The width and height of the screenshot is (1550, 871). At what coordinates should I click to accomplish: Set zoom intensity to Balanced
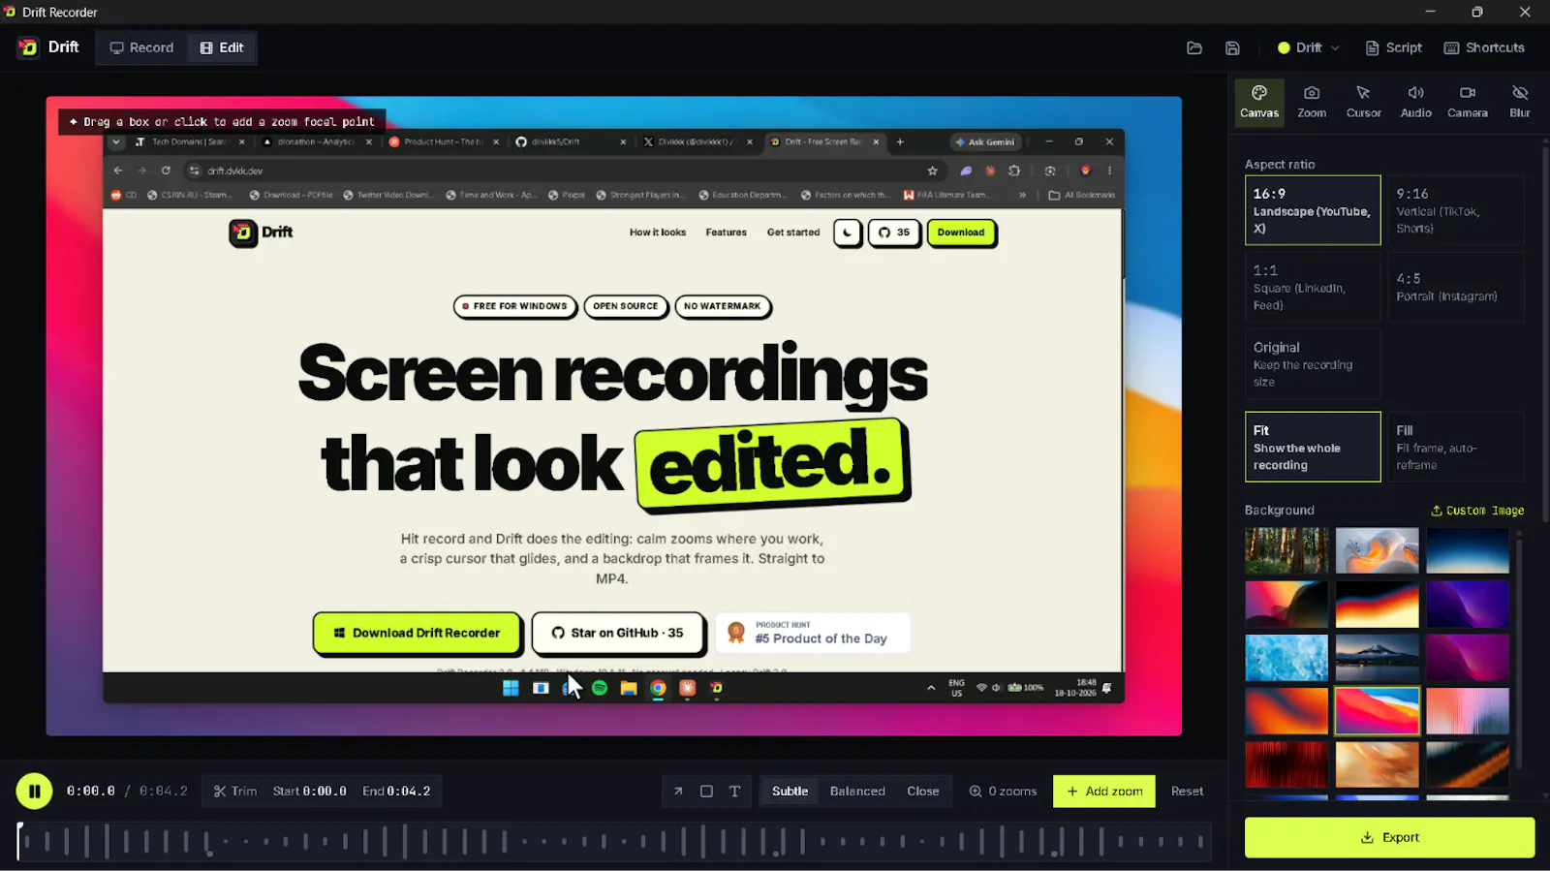[x=857, y=791]
